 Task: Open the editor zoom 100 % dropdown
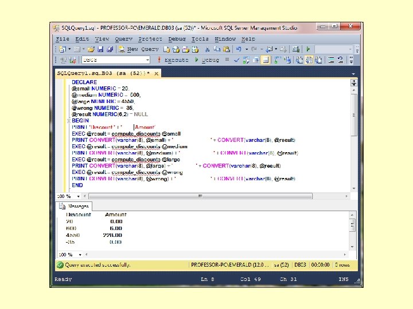coord(78,196)
